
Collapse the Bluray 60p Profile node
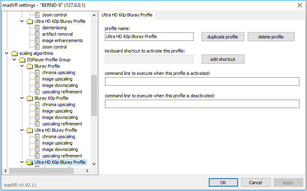coord(22,98)
